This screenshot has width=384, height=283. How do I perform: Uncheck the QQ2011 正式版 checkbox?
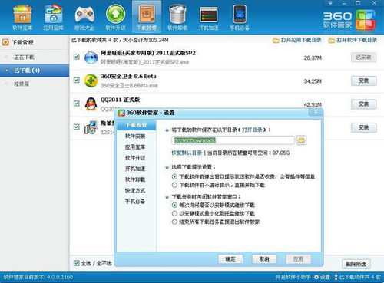tap(76, 104)
